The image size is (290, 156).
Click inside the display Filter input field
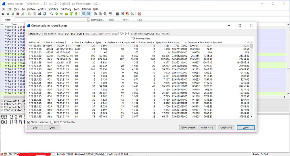coord(51,20)
